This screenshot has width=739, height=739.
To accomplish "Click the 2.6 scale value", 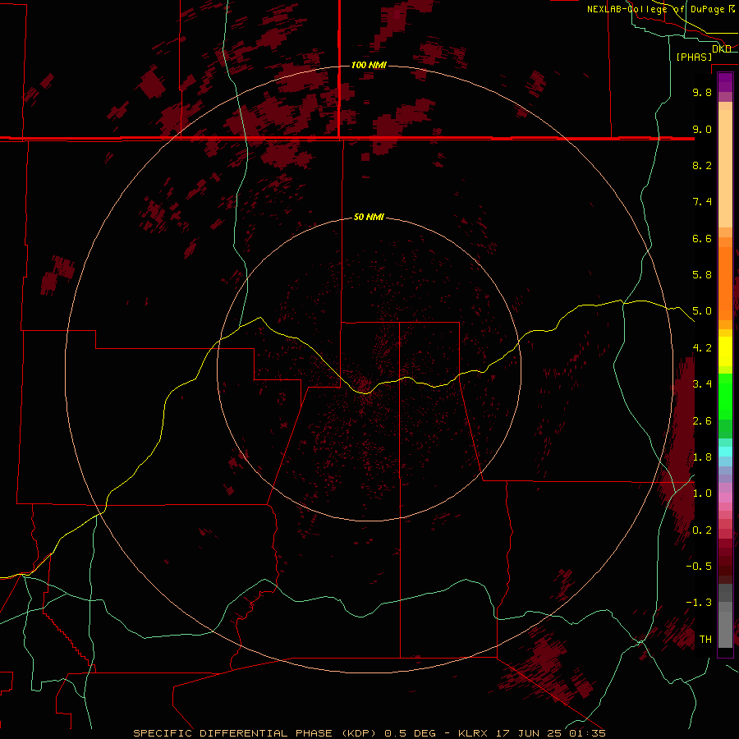I will [702, 421].
